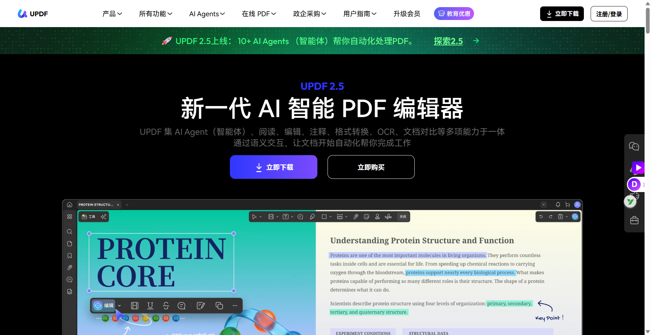Open the blue AI assistant icon beside the save button
The image size is (651, 335).
point(575,216)
